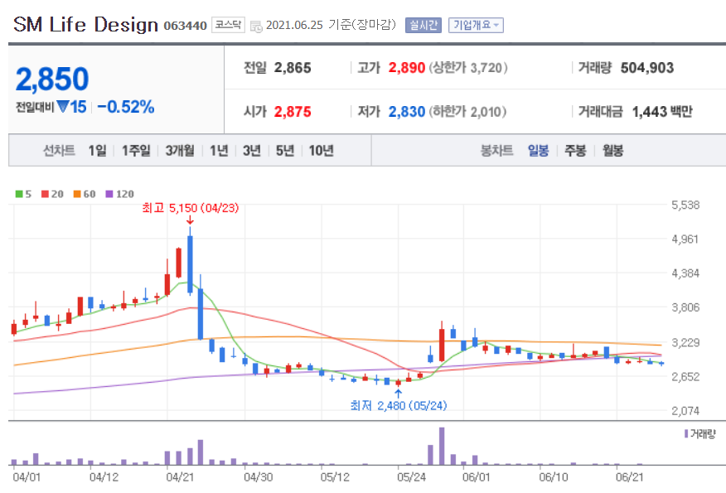The width and height of the screenshot is (726, 493).
Task: Switch to 일봉 candlestick chart
Action: (538, 151)
